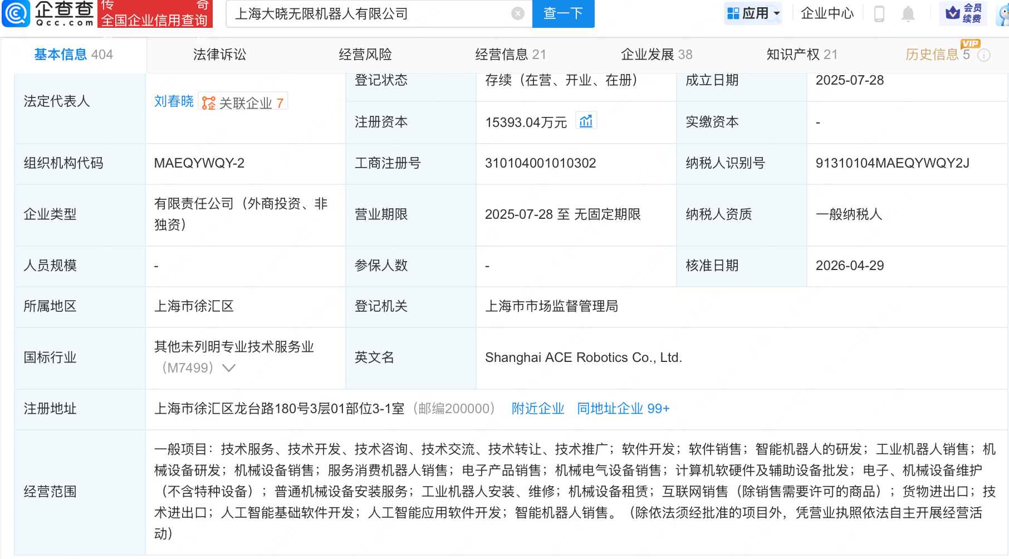The width and height of the screenshot is (1009, 559).
Task: Select English name Shanghai ACE Robotics Co., Ltd.
Action: pyautogui.click(x=584, y=357)
